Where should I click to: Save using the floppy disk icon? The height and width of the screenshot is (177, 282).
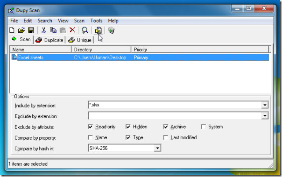31,30
